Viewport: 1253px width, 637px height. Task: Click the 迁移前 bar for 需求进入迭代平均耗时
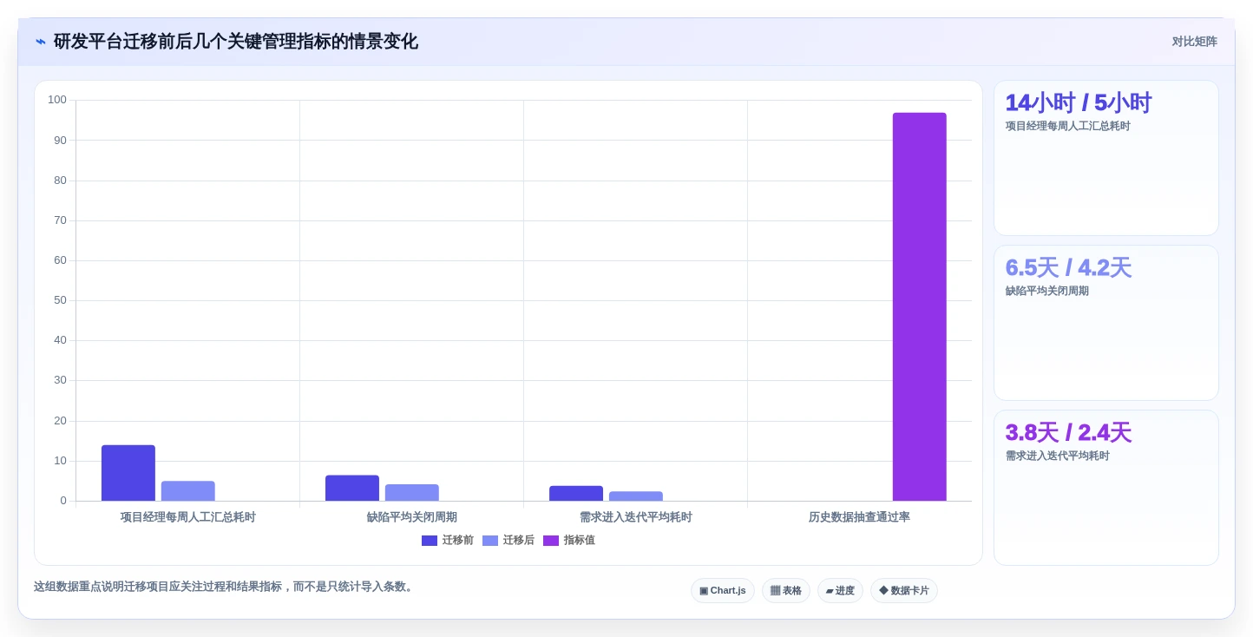[x=576, y=493]
